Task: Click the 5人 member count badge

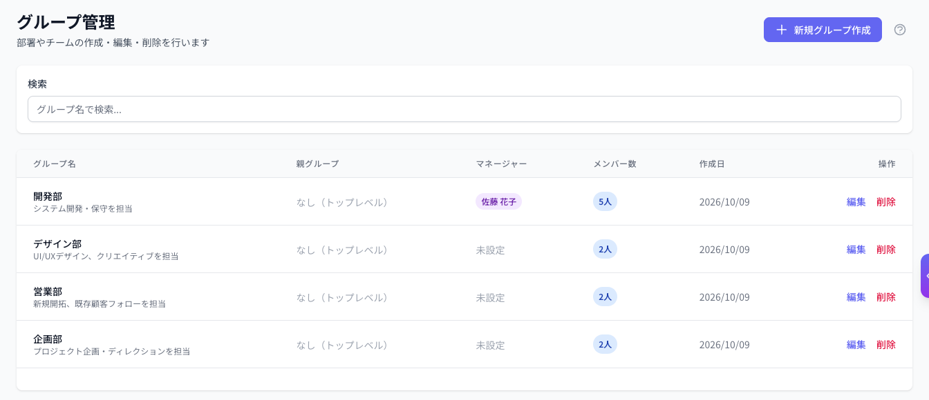Action: coord(605,201)
